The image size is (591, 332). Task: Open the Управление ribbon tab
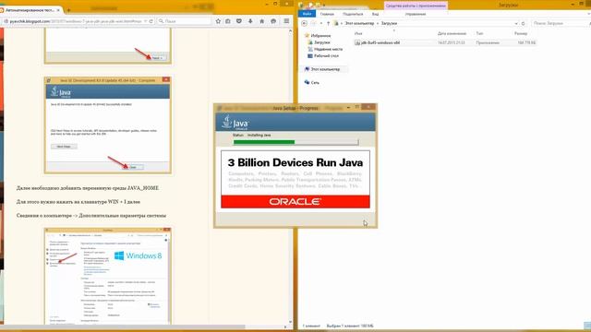(416, 14)
